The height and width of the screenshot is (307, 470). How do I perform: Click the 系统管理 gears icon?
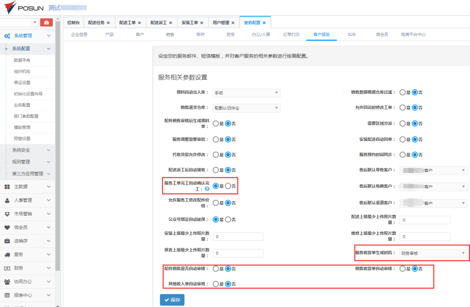click(7, 36)
